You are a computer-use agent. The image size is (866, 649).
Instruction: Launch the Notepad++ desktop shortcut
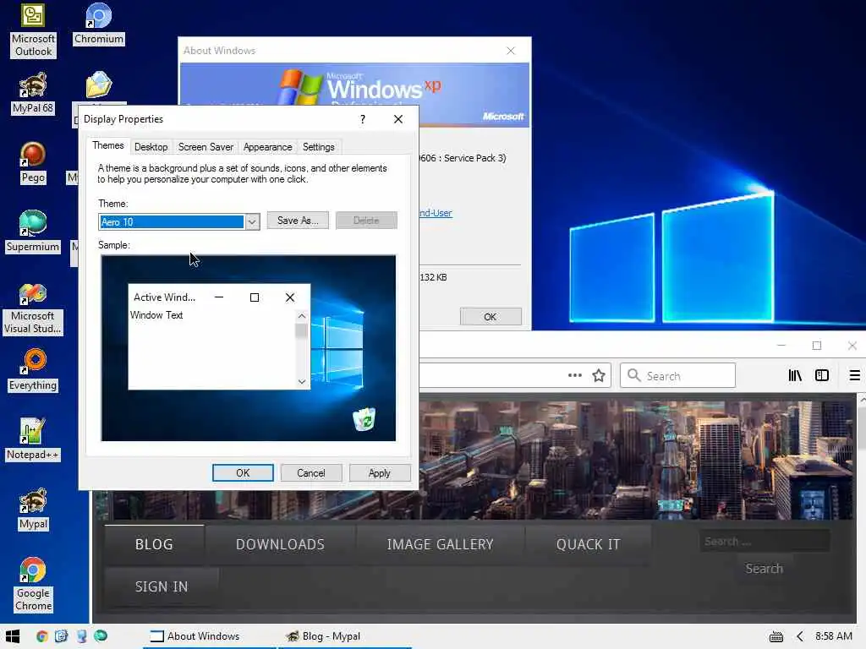tap(33, 439)
